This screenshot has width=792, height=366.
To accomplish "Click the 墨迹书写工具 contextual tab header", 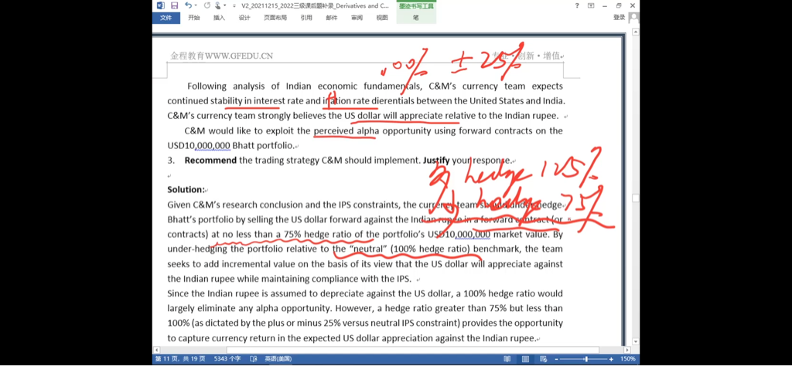I will (416, 6).
